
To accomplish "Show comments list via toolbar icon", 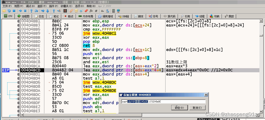I will pos(76,11).
